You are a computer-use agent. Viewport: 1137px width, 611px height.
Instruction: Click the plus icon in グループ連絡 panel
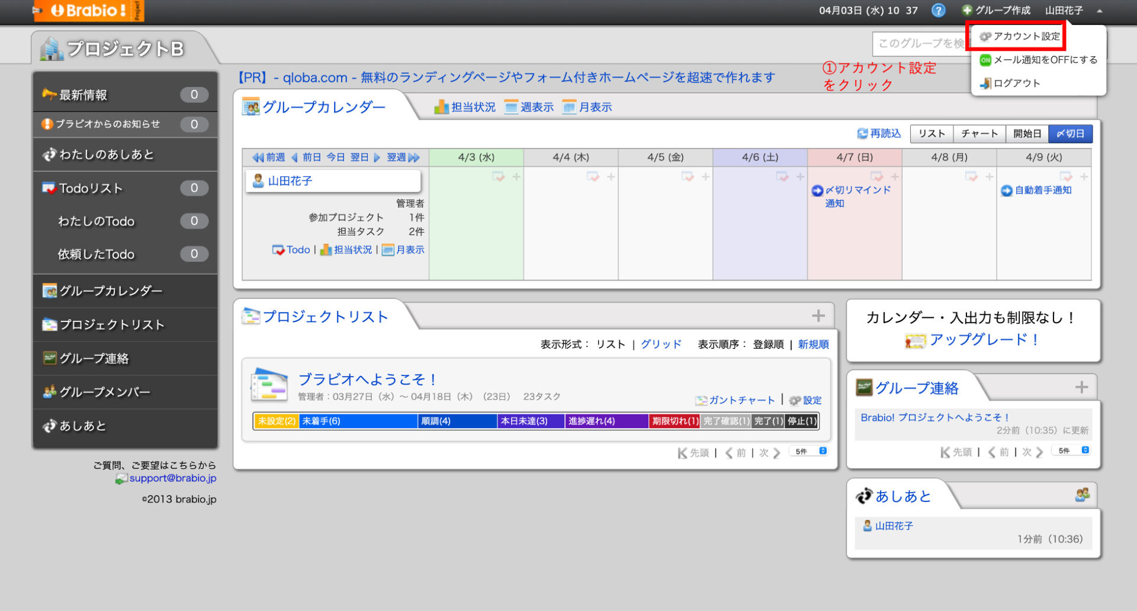coord(1081,387)
